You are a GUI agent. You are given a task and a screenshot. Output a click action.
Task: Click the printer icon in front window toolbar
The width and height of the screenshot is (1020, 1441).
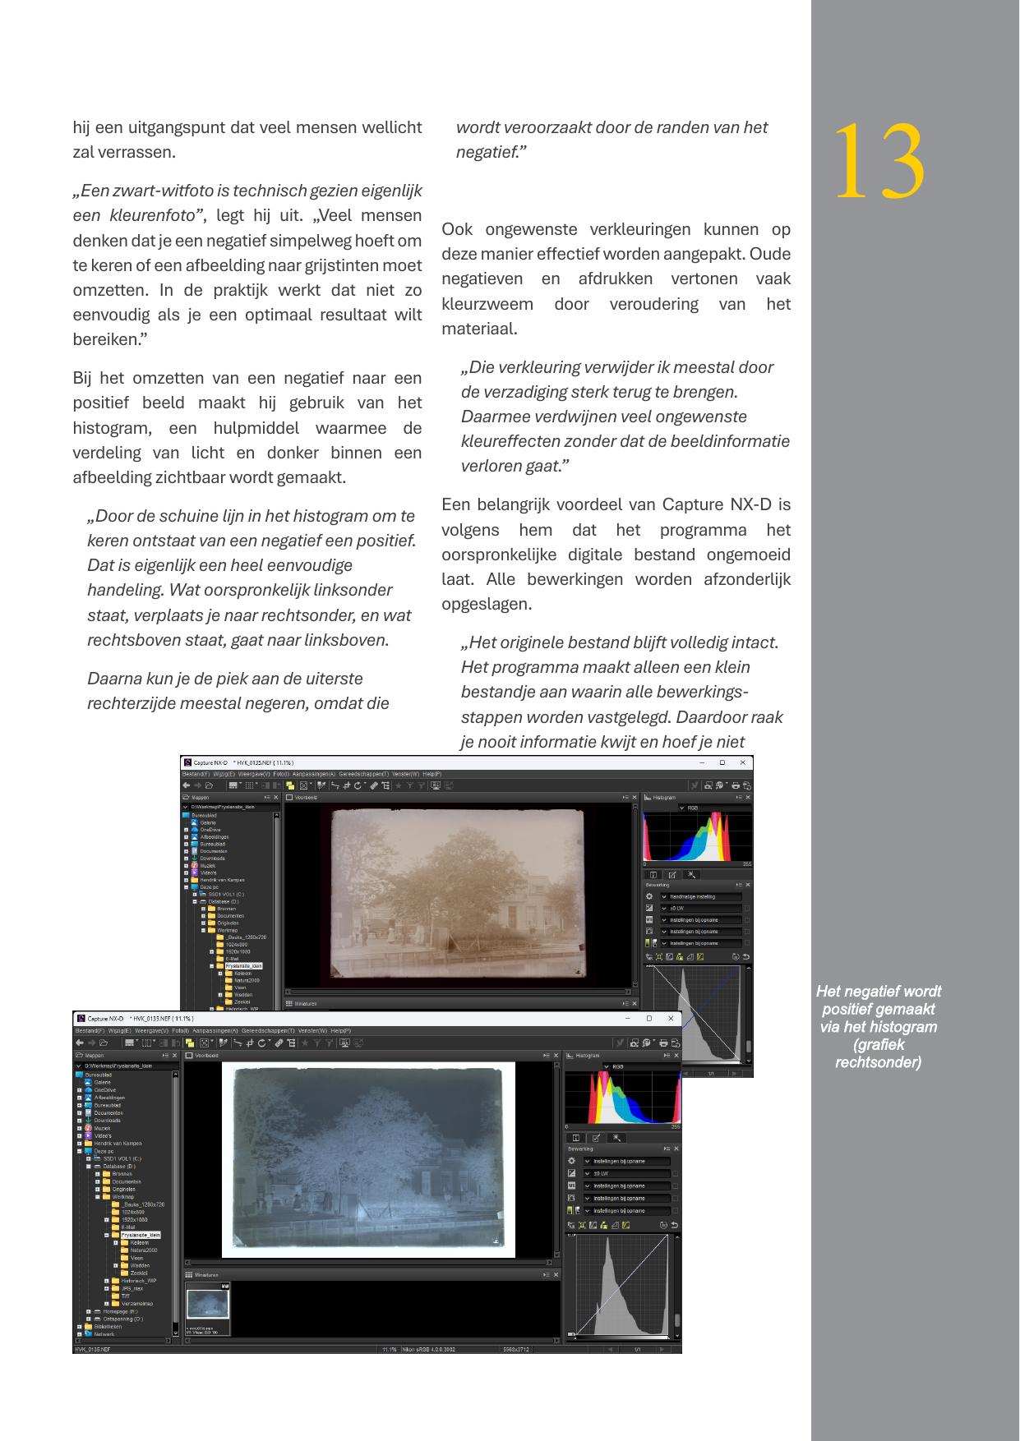(x=663, y=1043)
